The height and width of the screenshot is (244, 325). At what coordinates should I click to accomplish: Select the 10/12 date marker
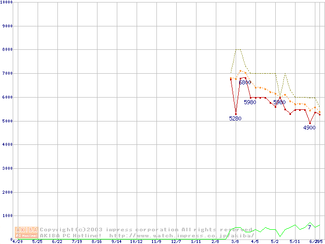tap(136, 241)
